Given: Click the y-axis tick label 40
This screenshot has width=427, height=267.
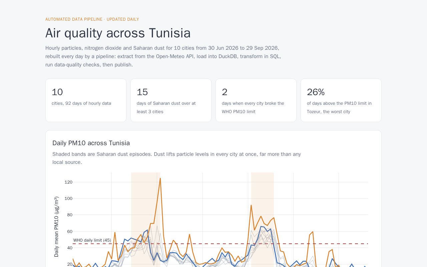Looking at the screenshot, I should (x=70, y=248).
